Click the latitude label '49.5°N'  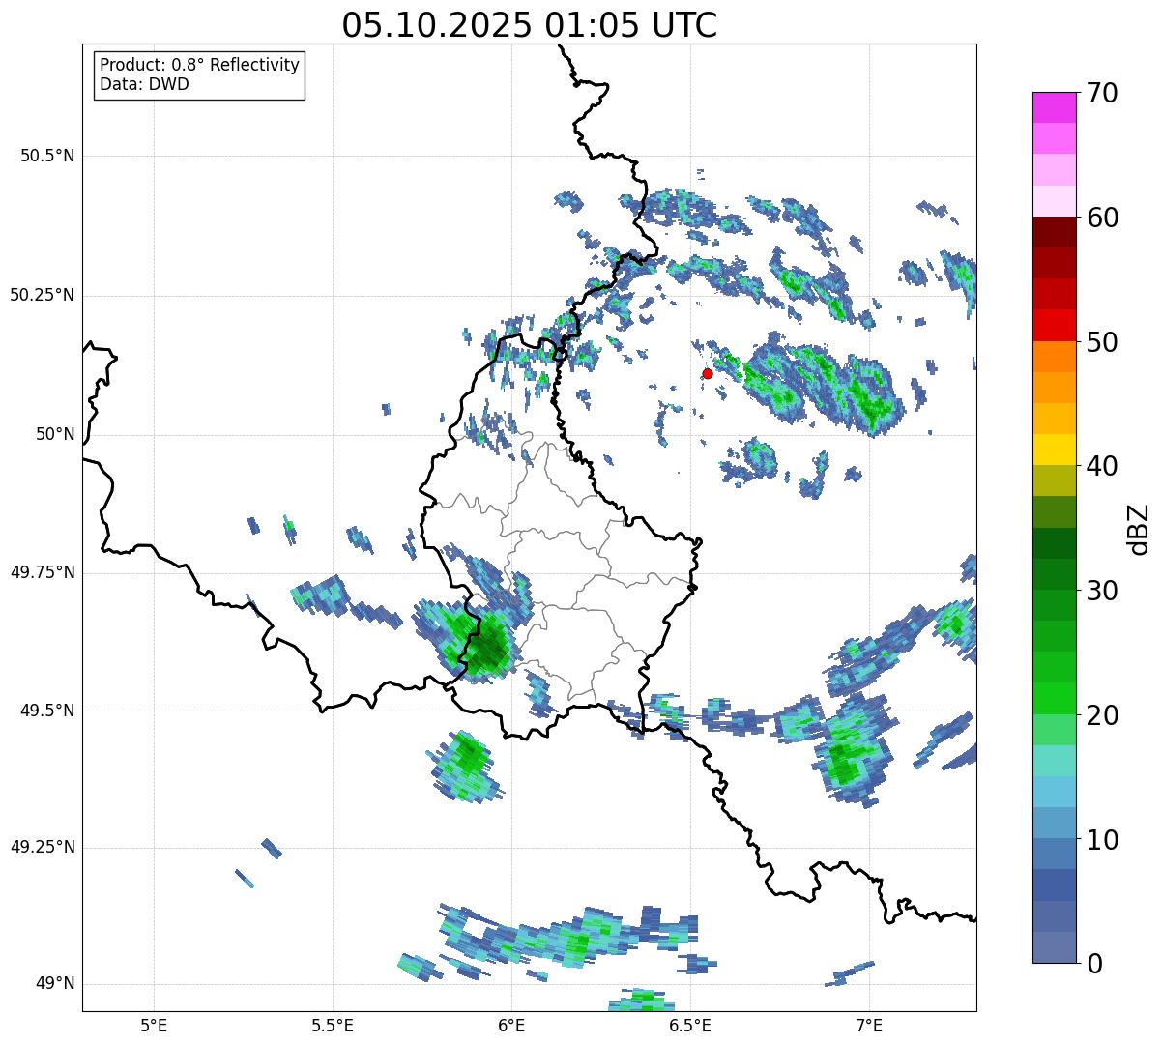(x=47, y=711)
